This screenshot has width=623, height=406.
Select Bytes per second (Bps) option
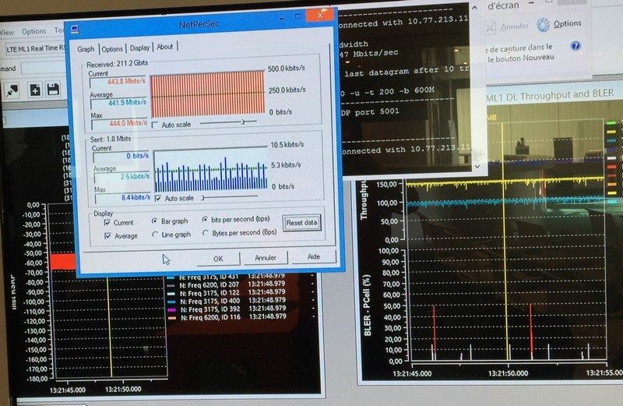coord(206,233)
